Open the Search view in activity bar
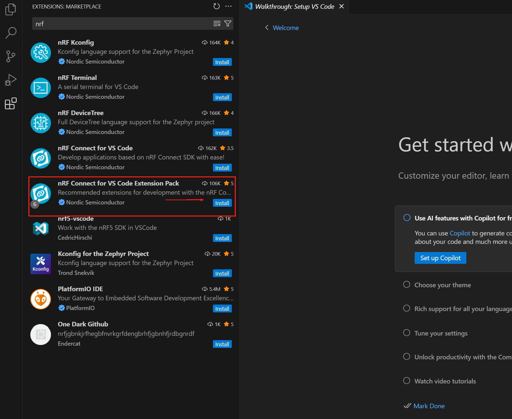Image resolution: width=512 pixels, height=419 pixels. pos(11,33)
